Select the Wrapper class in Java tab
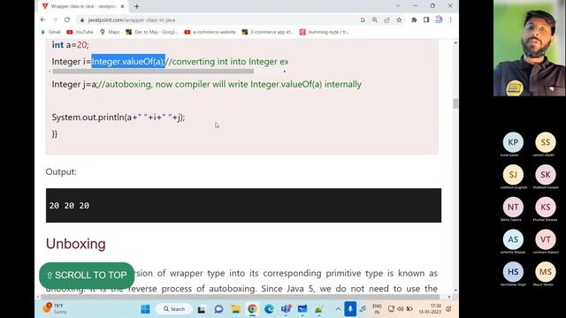 click(83, 6)
